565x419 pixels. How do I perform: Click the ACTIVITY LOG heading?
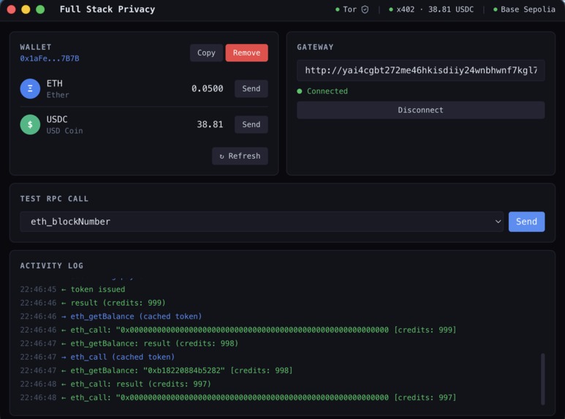click(51, 265)
